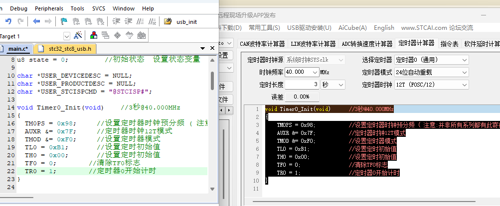Click the 误差 0.00% readout field

pos(302,97)
